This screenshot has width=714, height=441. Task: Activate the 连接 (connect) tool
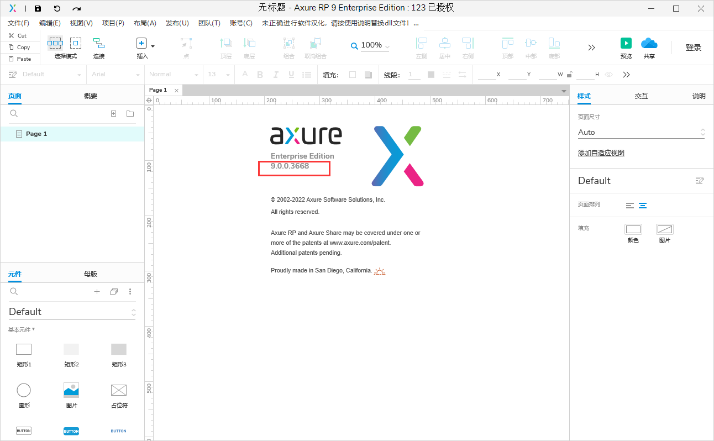(x=98, y=44)
